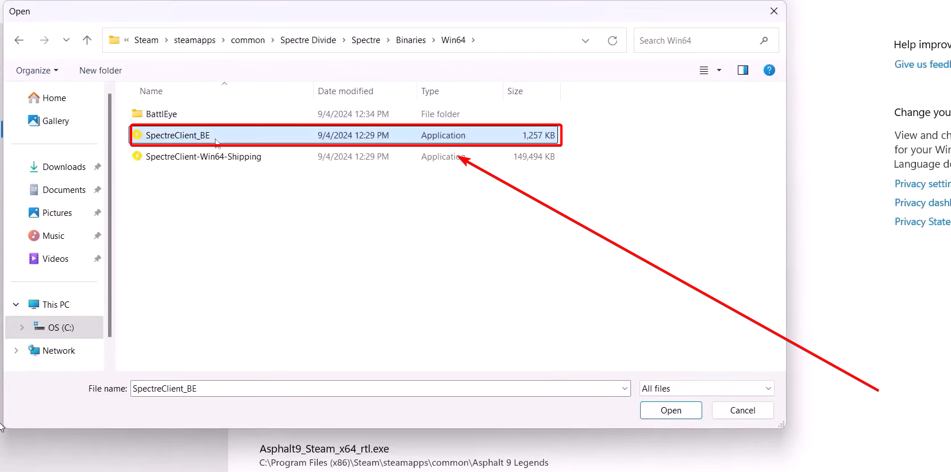
Task: Open view options dropdown arrow
Action: (x=719, y=71)
